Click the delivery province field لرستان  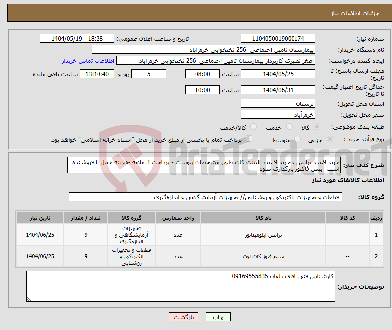278,103
